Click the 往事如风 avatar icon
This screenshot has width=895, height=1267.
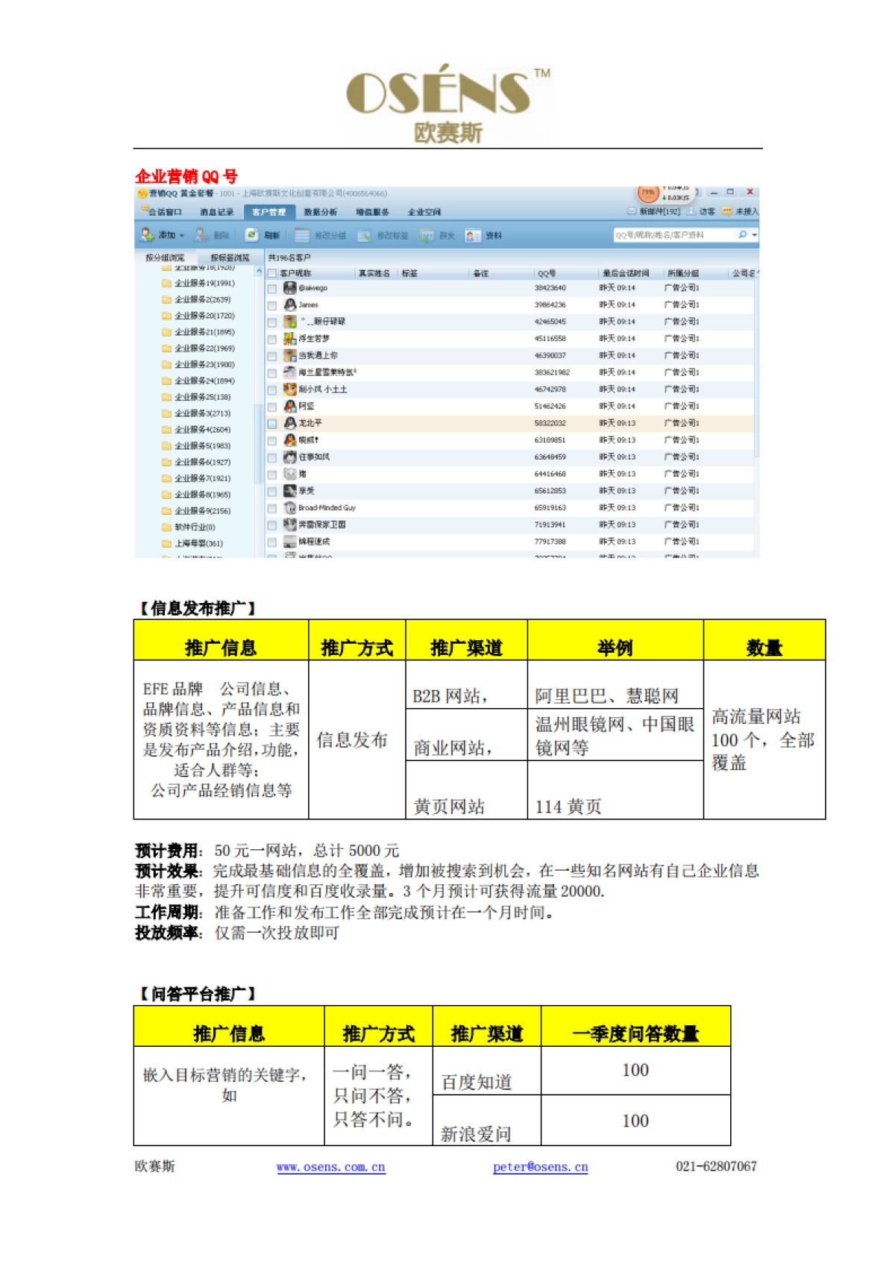point(290,457)
